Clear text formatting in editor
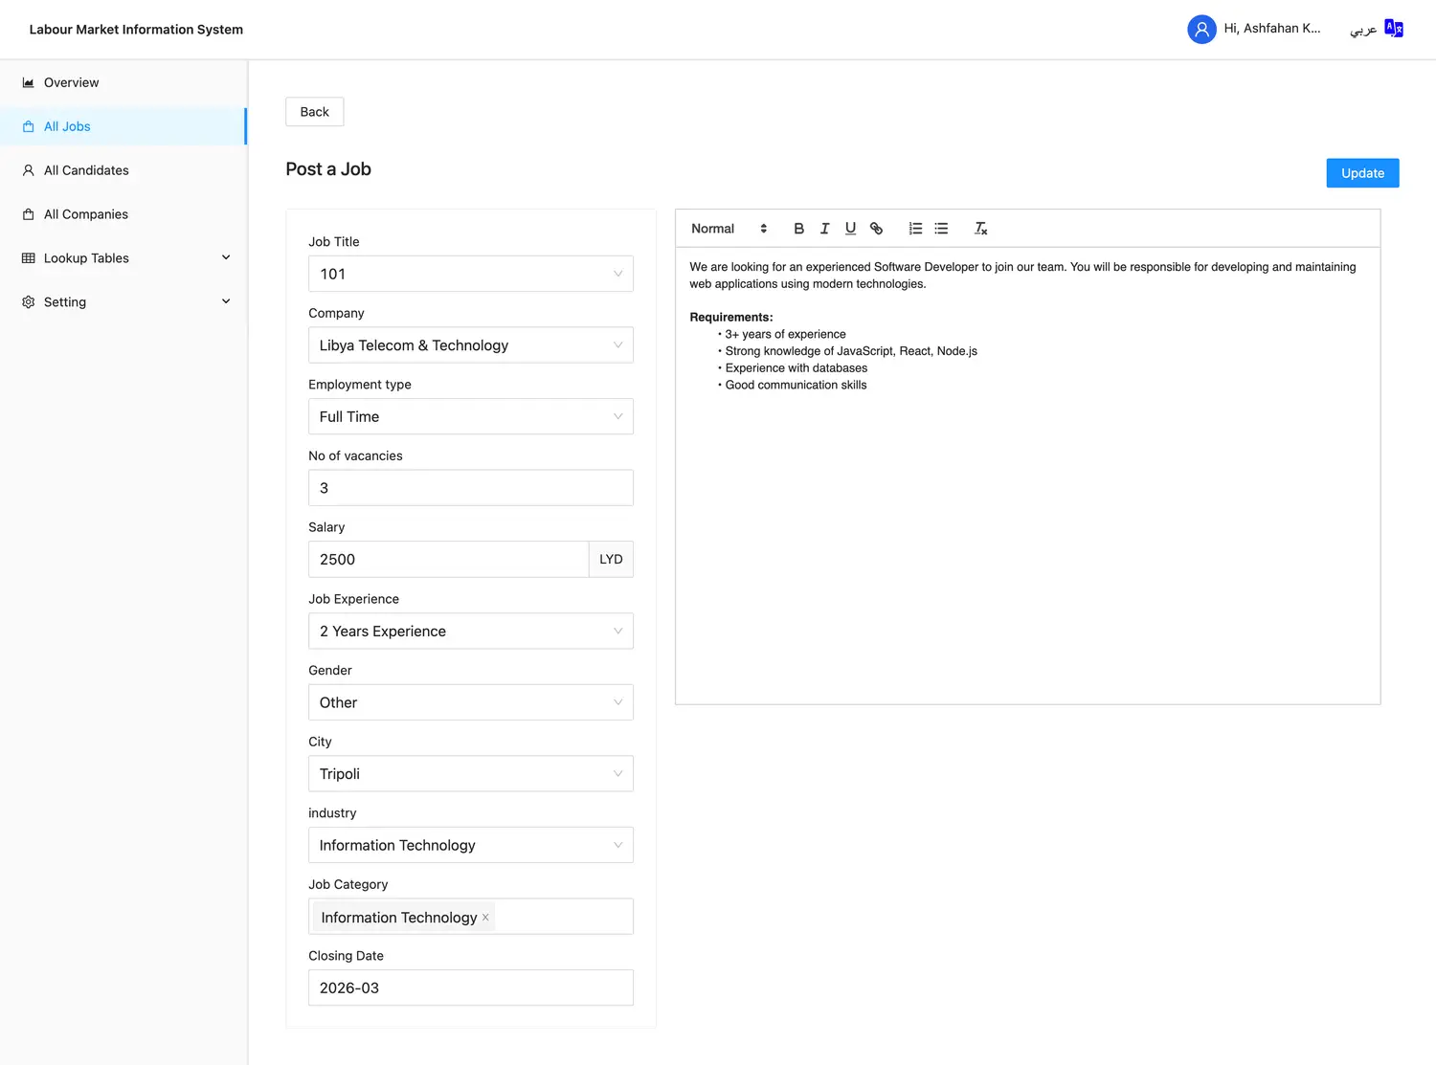Image resolution: width=1436 pixels, height=1065 pixels. (x=980, y=229)
